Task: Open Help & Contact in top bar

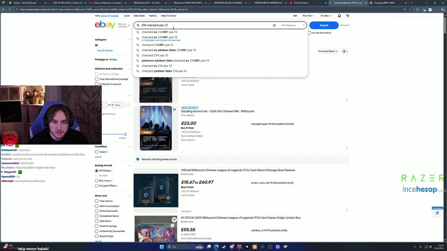Action: tap(169, 16)
